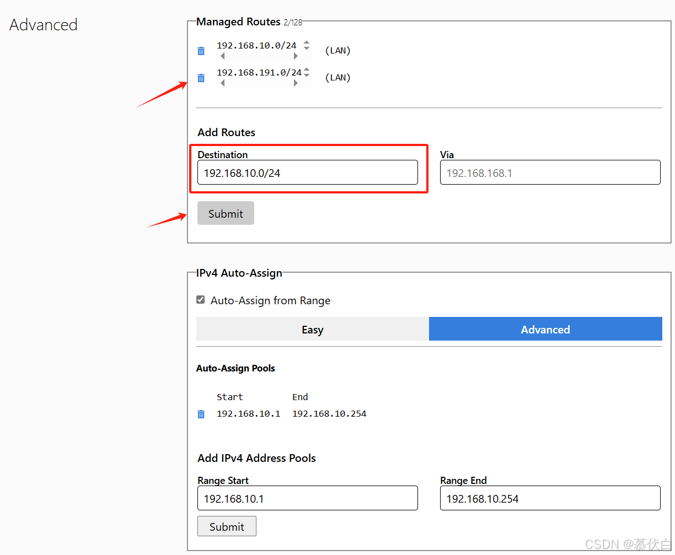Delete the 192.168.191.0/24 managed route

[201, 78]
